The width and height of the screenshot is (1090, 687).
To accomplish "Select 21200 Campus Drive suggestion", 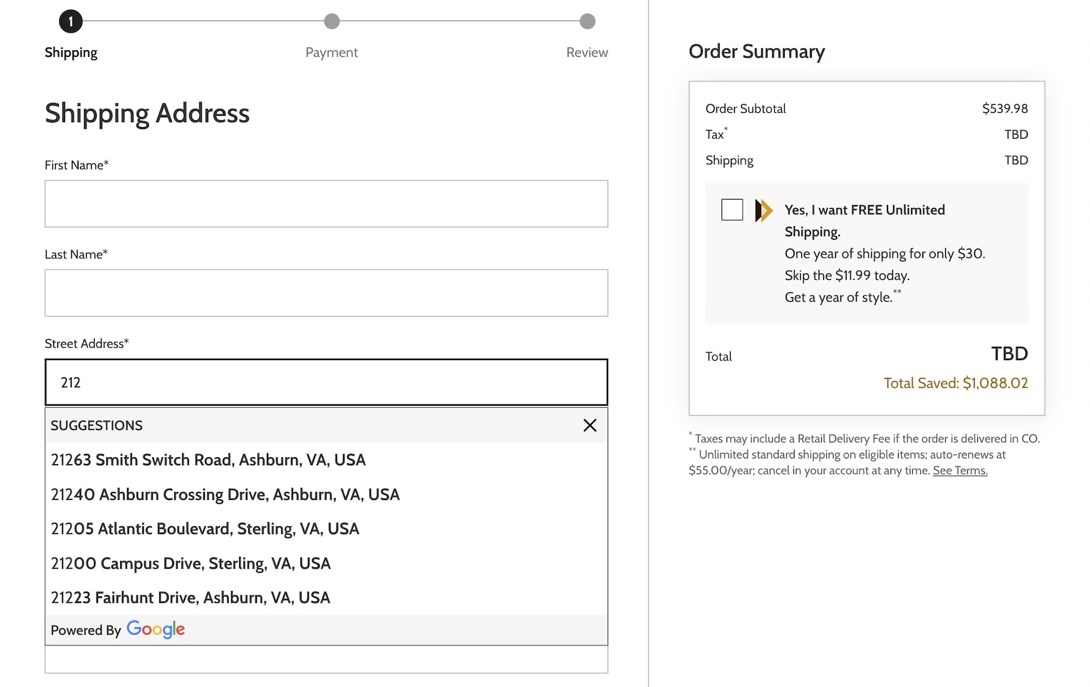I will click(x=190, y=564).
